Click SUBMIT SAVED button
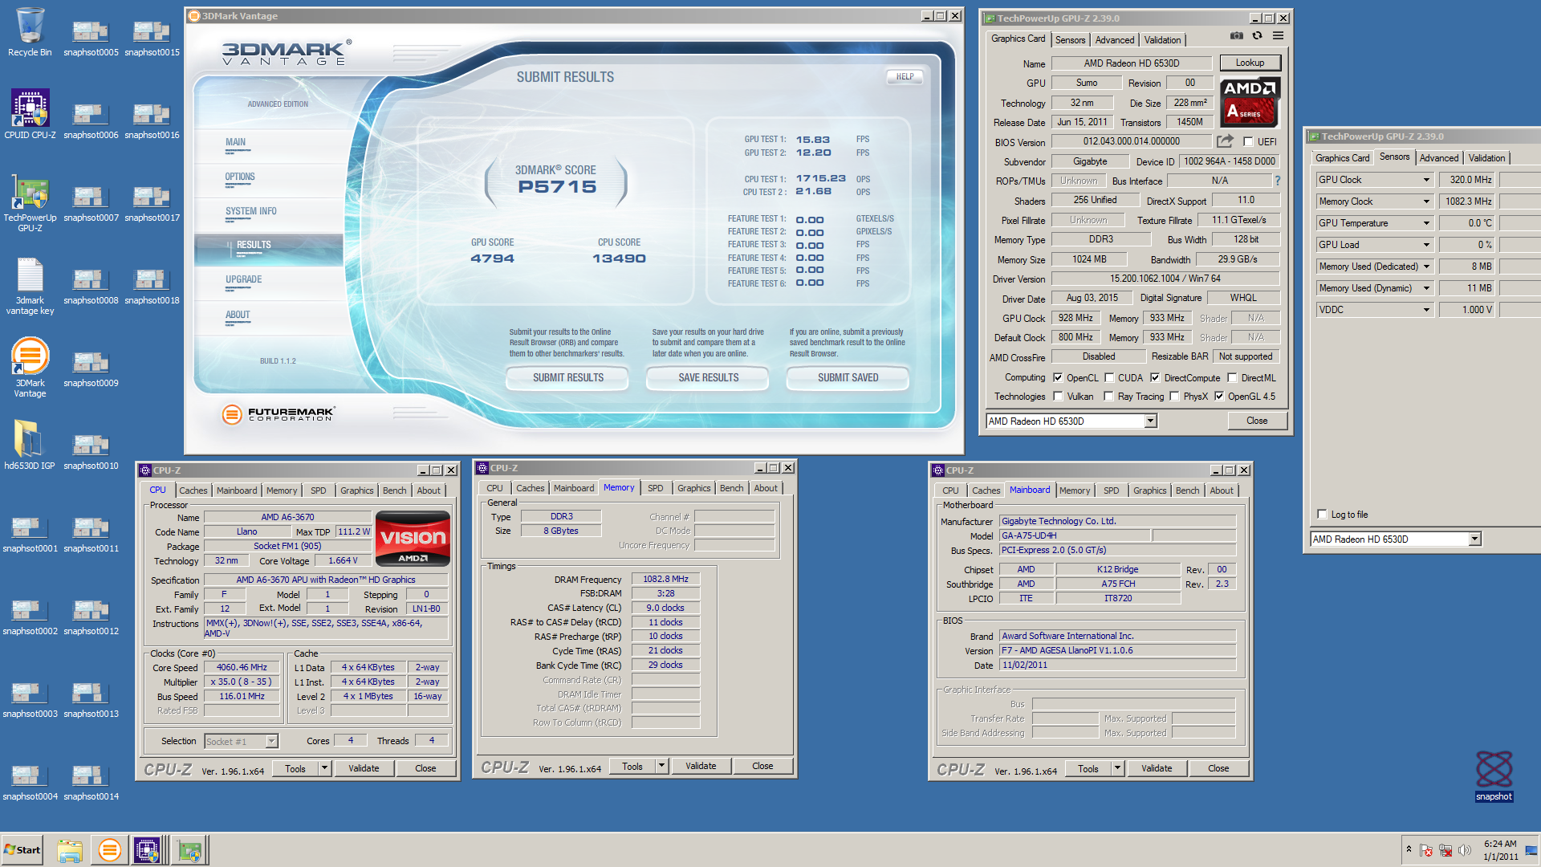 point(848,378)
